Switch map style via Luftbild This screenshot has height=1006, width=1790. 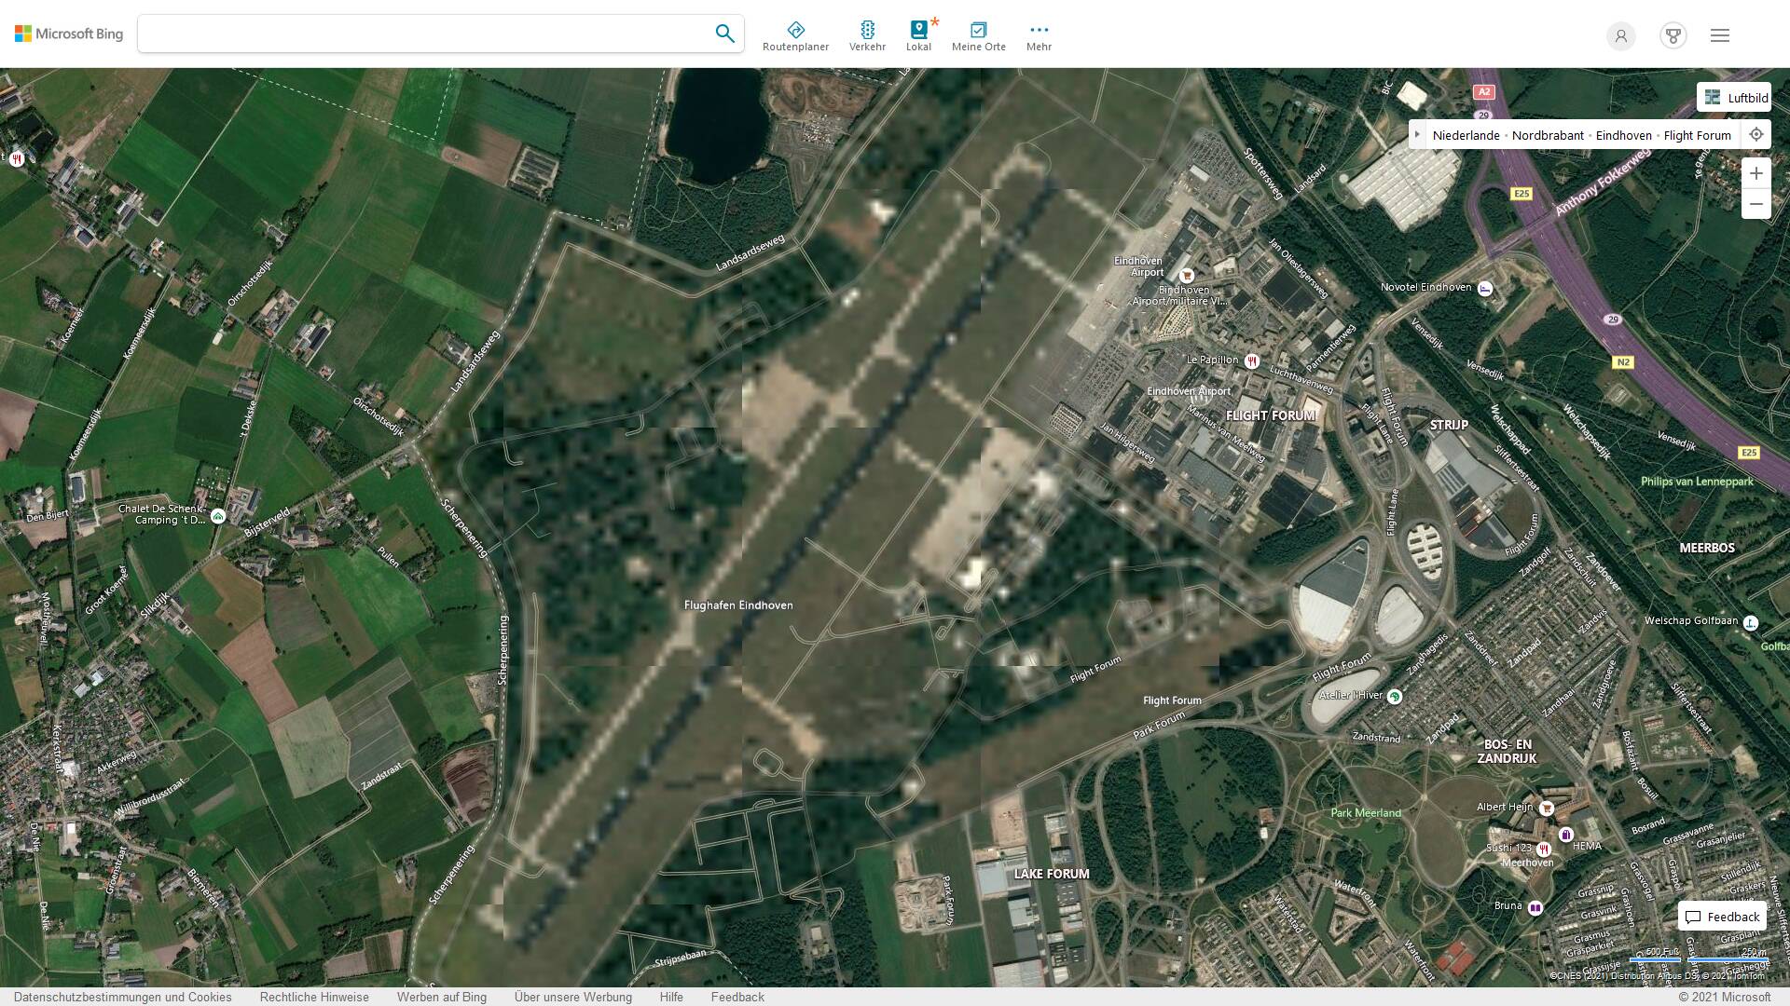point(1734,97)
